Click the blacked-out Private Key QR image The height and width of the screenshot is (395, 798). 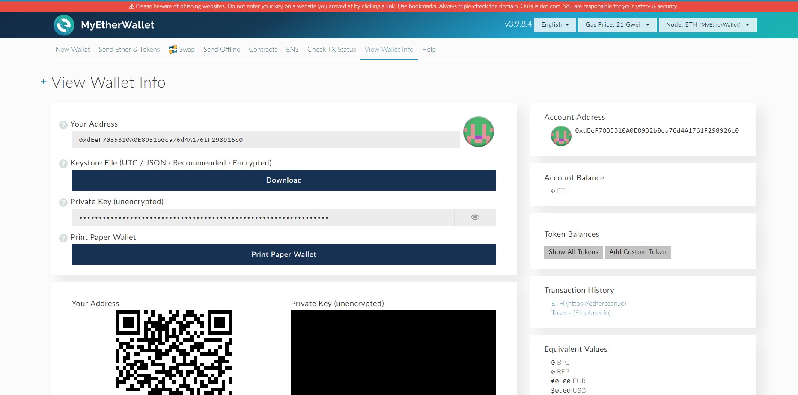(x=393, y=353)
